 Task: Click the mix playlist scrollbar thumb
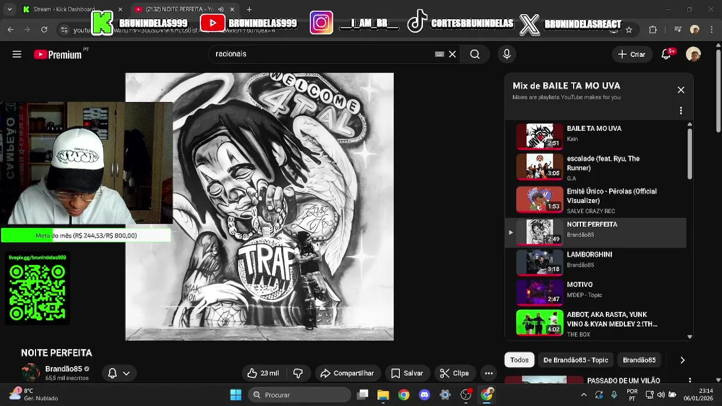point(689,153)
